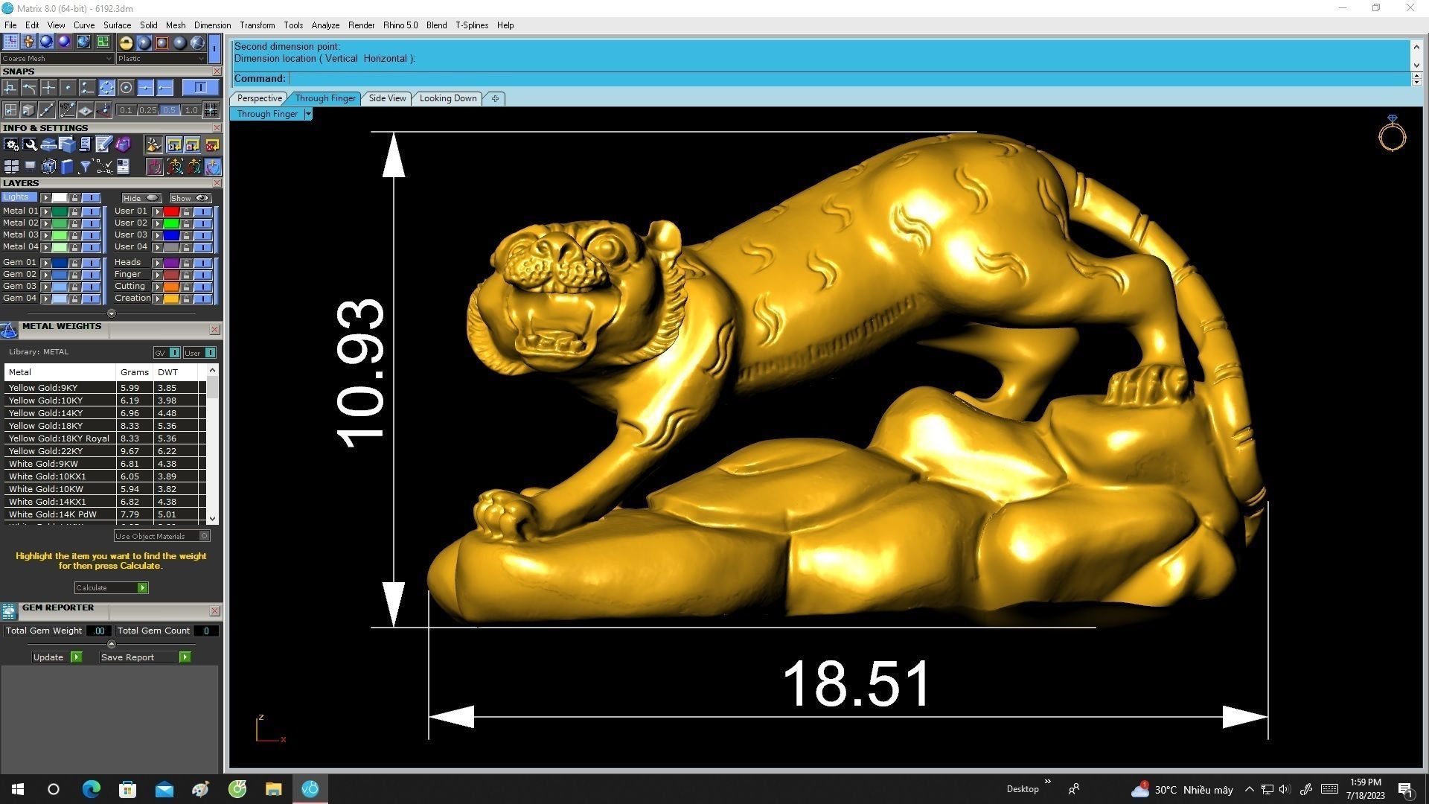This screenshot has height=804, width=1429.
Task: Click the notepad with pencil icon
Action: click(104, 144)
